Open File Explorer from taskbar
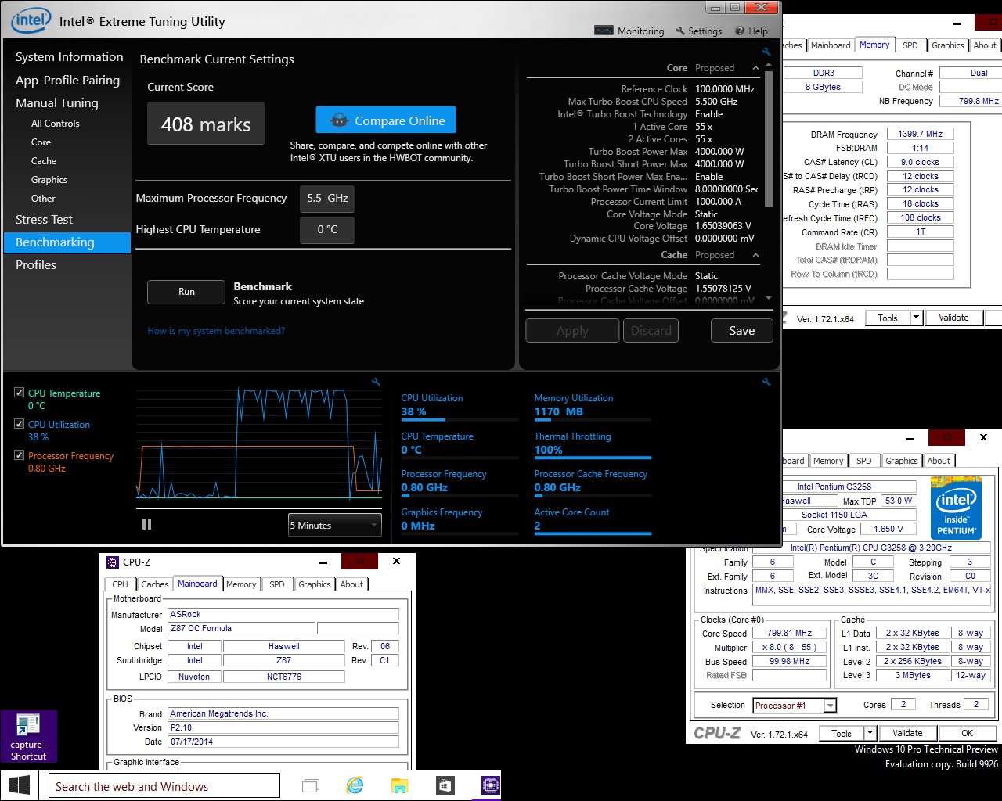This screenshot has width=1002, height=801. click(x=399, y=785)
